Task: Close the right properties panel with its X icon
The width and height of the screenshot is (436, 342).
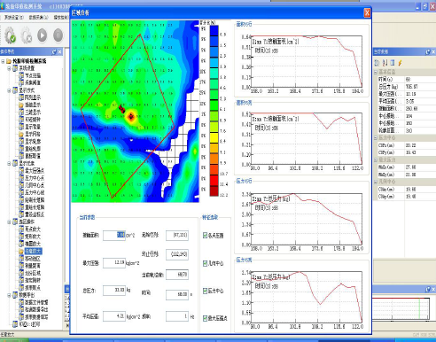Action: [433, 52]
